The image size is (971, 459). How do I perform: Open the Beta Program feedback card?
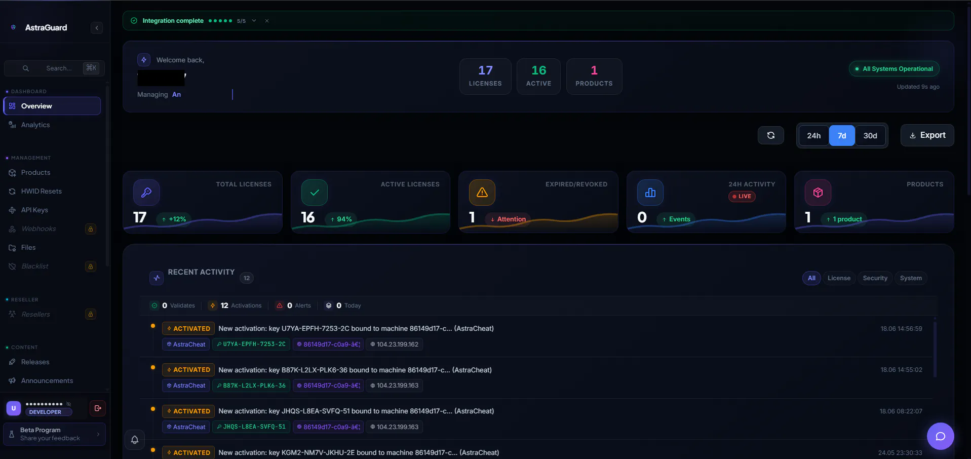click(55, 434)
